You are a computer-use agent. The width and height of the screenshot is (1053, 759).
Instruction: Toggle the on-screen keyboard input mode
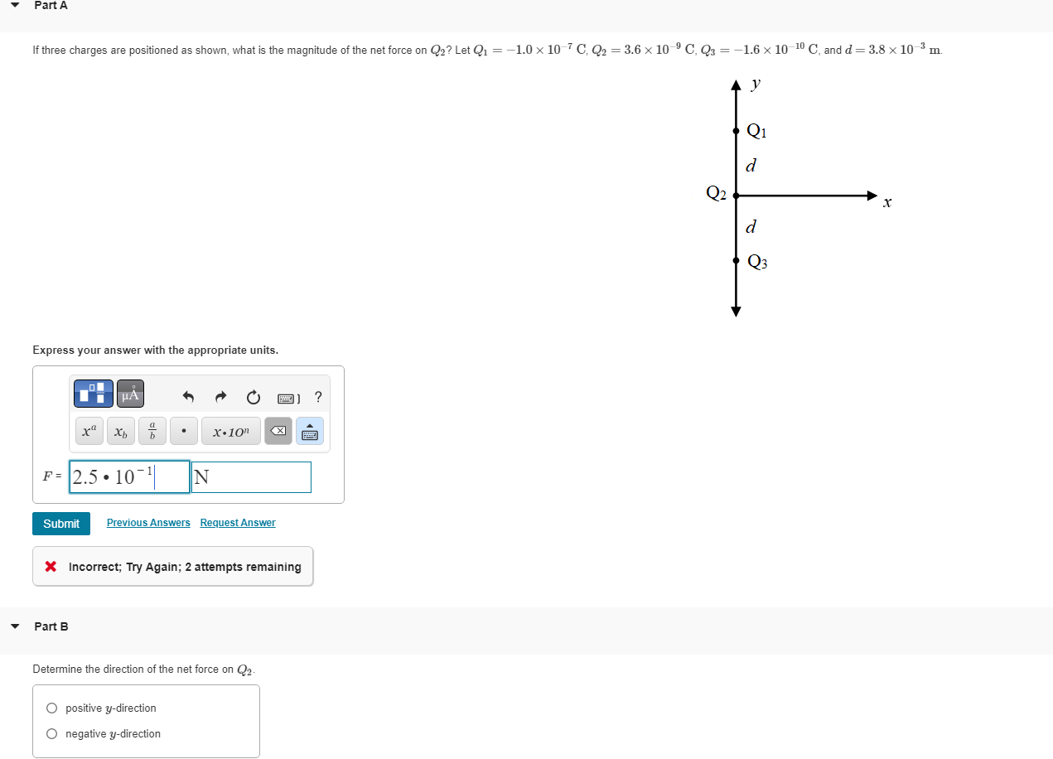pyautogui.click(x=309, y=431)
